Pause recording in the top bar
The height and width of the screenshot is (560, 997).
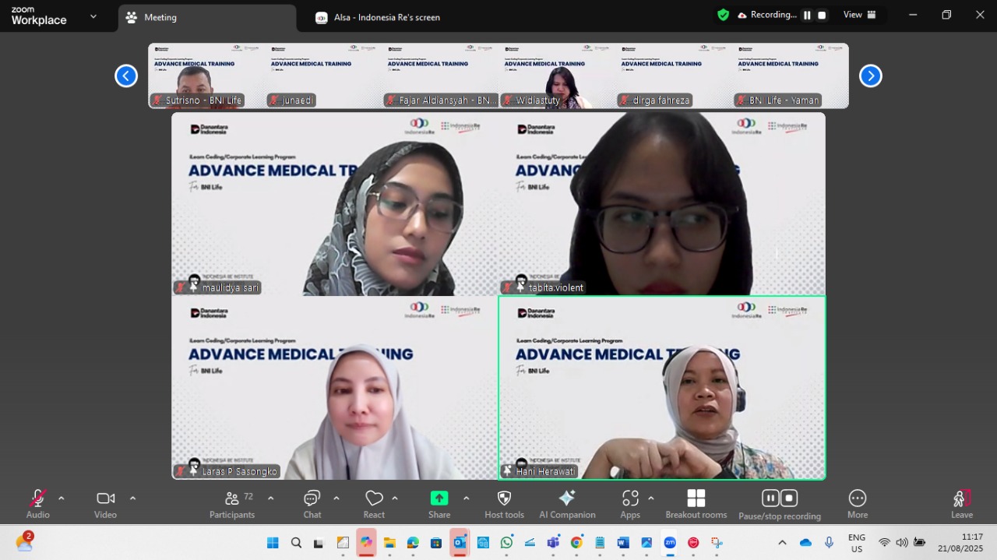click(807, 15)
